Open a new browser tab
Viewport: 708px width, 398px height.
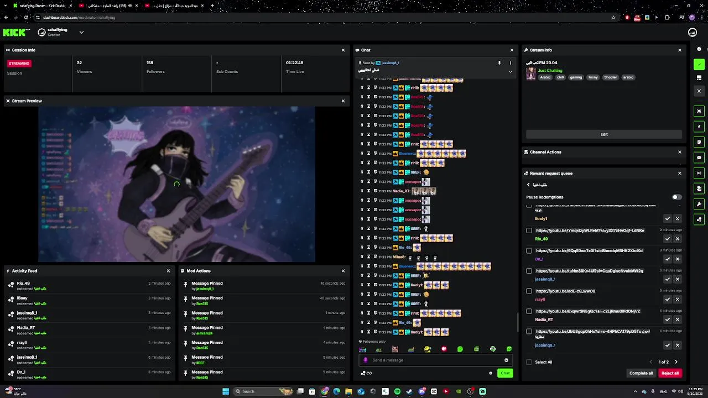pos(212,6)
